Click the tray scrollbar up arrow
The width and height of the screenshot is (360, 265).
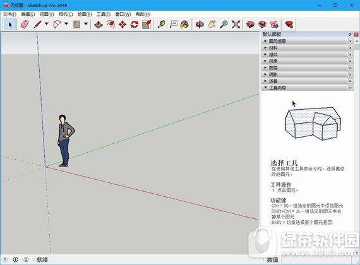[357, 41]
